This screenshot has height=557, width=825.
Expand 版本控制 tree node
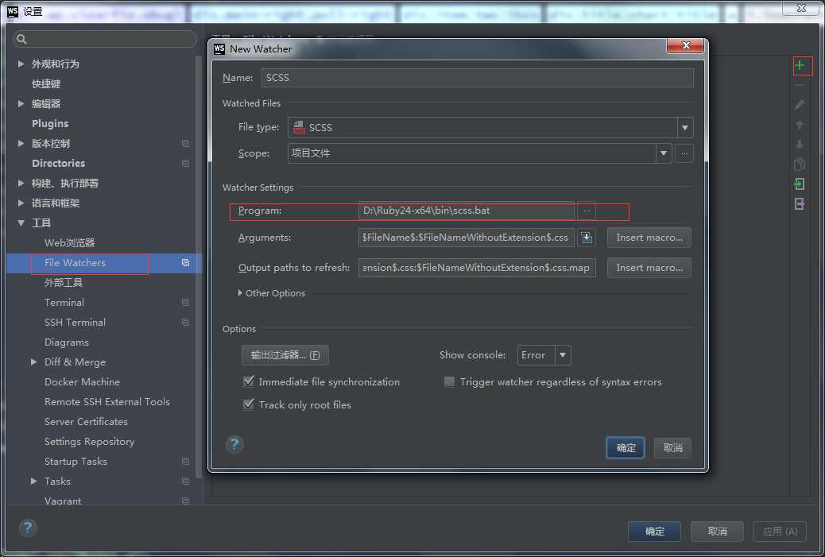point(21,143)
